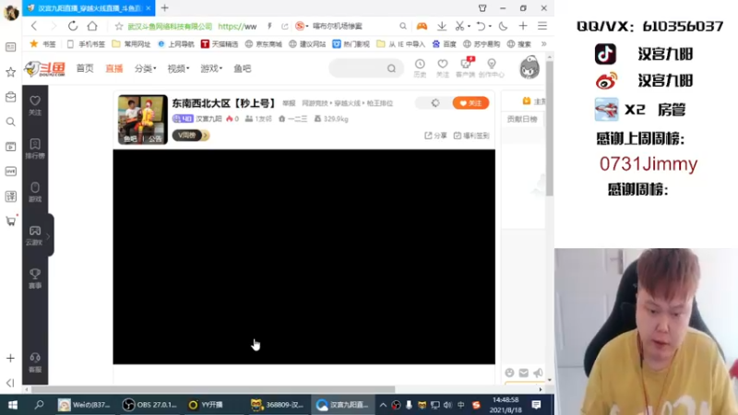Open OBS 27.0.1 from the taskbar

(x=149, y=405)
